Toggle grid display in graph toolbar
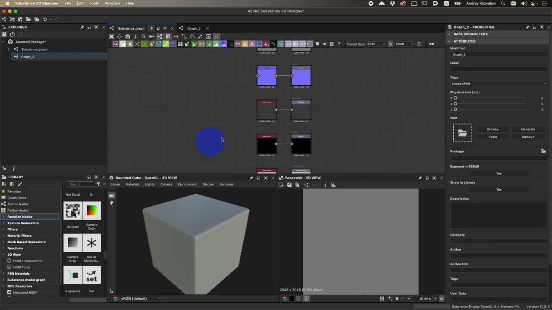 click(x=216, y=37)
